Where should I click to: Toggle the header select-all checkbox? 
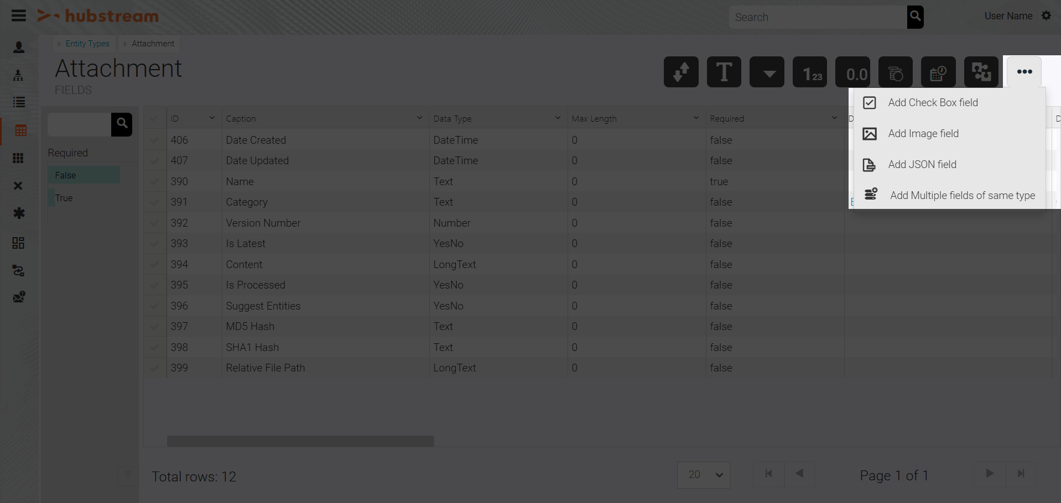pos(154,118)
